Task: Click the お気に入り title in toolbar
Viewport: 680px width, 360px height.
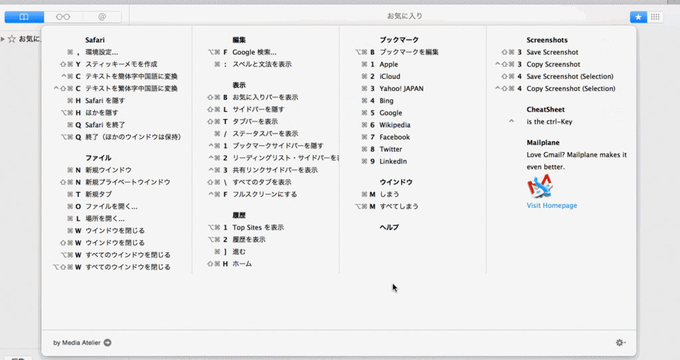Action: point(404,16)
